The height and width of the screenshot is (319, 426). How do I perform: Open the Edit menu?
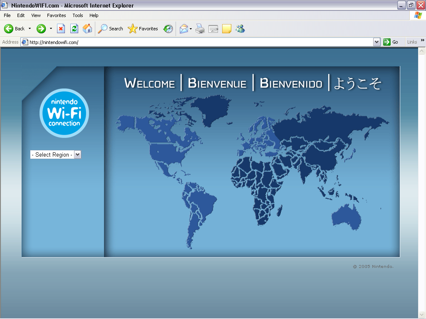pos(21,15)
